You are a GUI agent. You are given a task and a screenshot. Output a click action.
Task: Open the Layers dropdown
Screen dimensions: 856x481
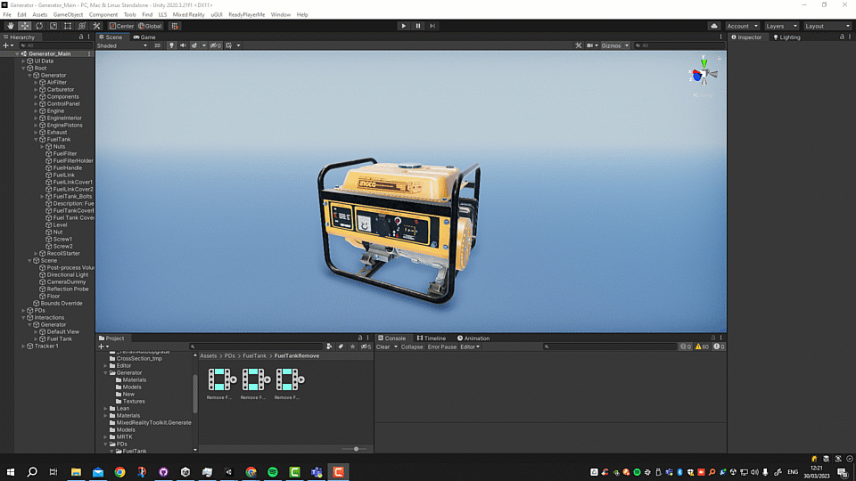[780, 26]
